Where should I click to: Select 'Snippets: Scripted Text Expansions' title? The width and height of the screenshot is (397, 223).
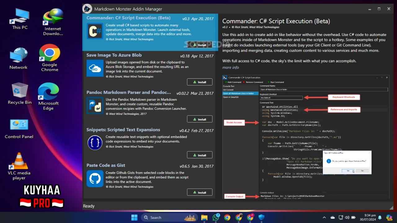[x=123, y=130]
